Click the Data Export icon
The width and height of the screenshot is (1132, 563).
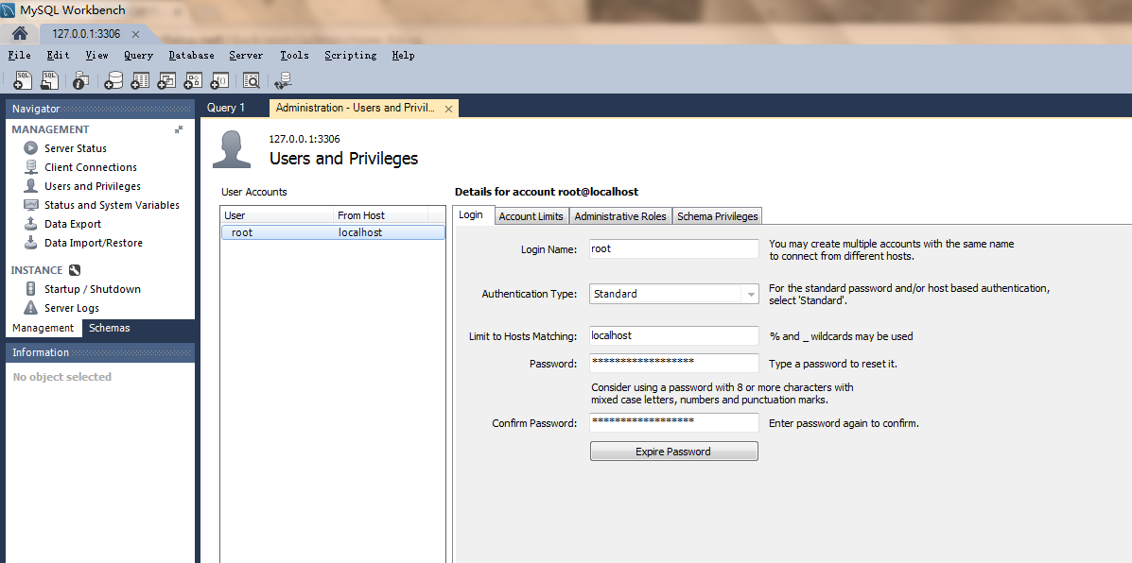30,224
